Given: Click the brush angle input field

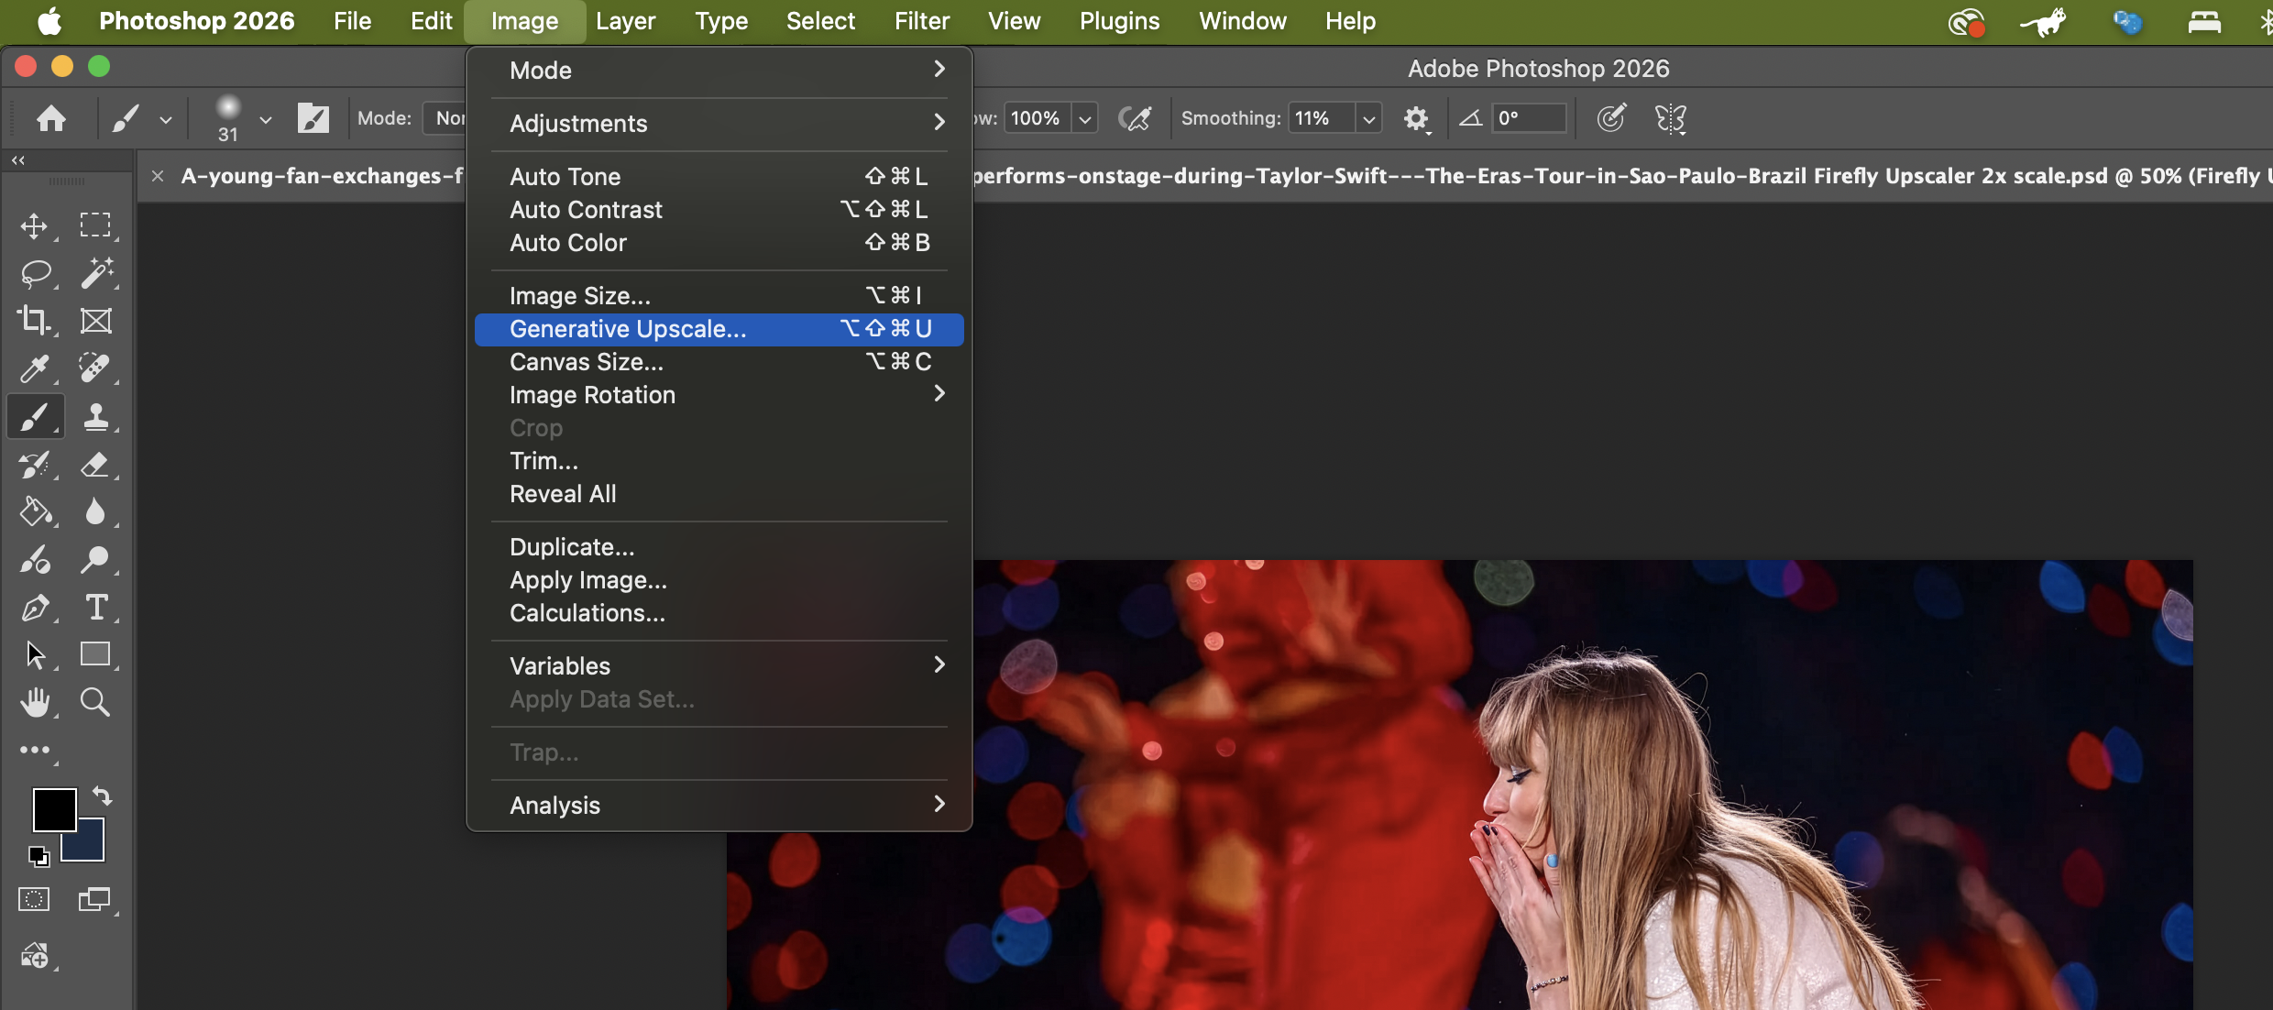Looking at the screenshot, I should (1527, 118).
